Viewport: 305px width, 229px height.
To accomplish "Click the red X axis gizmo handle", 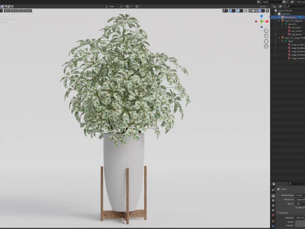I will pyautogui.click(x=267, y=22).
